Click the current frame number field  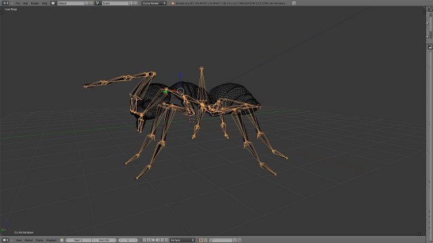pyautogui.click(x=128, y=240)
